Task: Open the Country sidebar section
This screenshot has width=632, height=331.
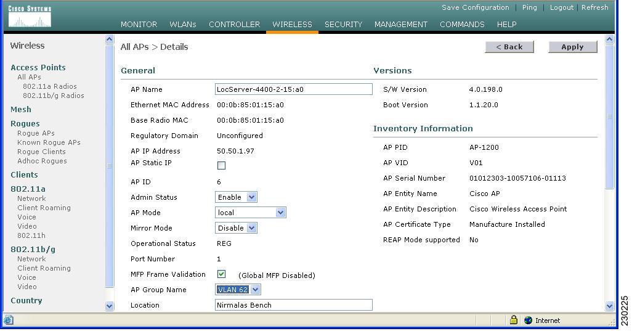Action: click(x=26, y=300)
